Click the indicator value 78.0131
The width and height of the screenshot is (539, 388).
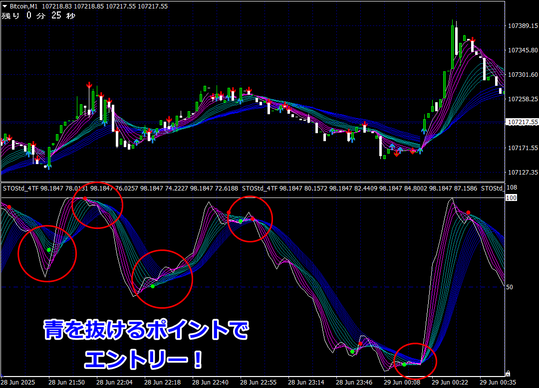pyautogui.click(x=77, y=188)
